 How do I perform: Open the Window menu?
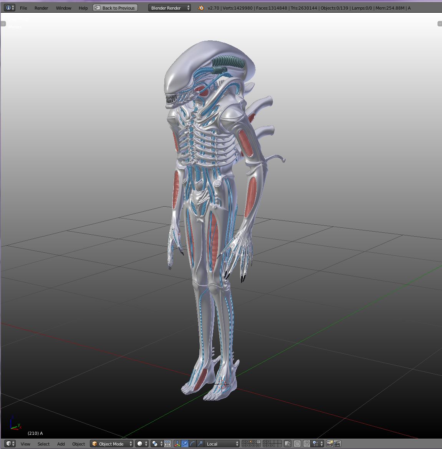[x=63, y=8]
